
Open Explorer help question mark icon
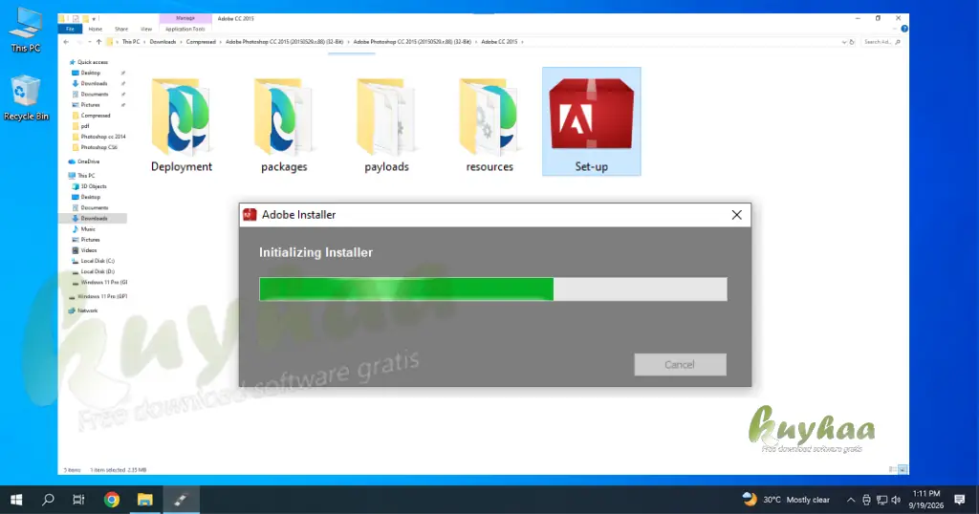[x=904, y=29]
